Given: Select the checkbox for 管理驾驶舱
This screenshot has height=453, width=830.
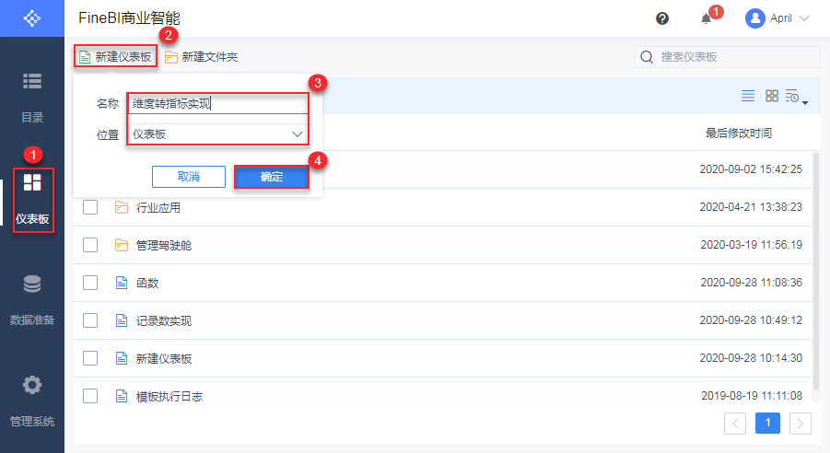Looking at the screenshot, I should click(90, 245).
